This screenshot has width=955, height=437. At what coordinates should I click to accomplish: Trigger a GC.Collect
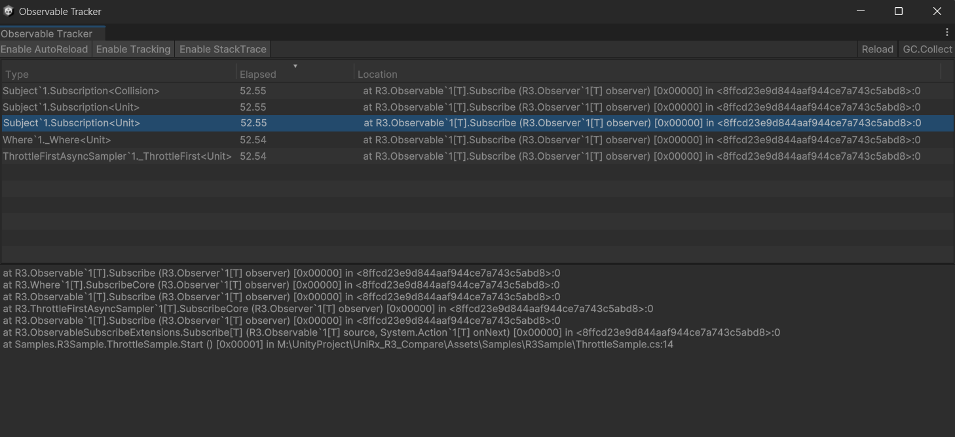click(x=927, y=48)
